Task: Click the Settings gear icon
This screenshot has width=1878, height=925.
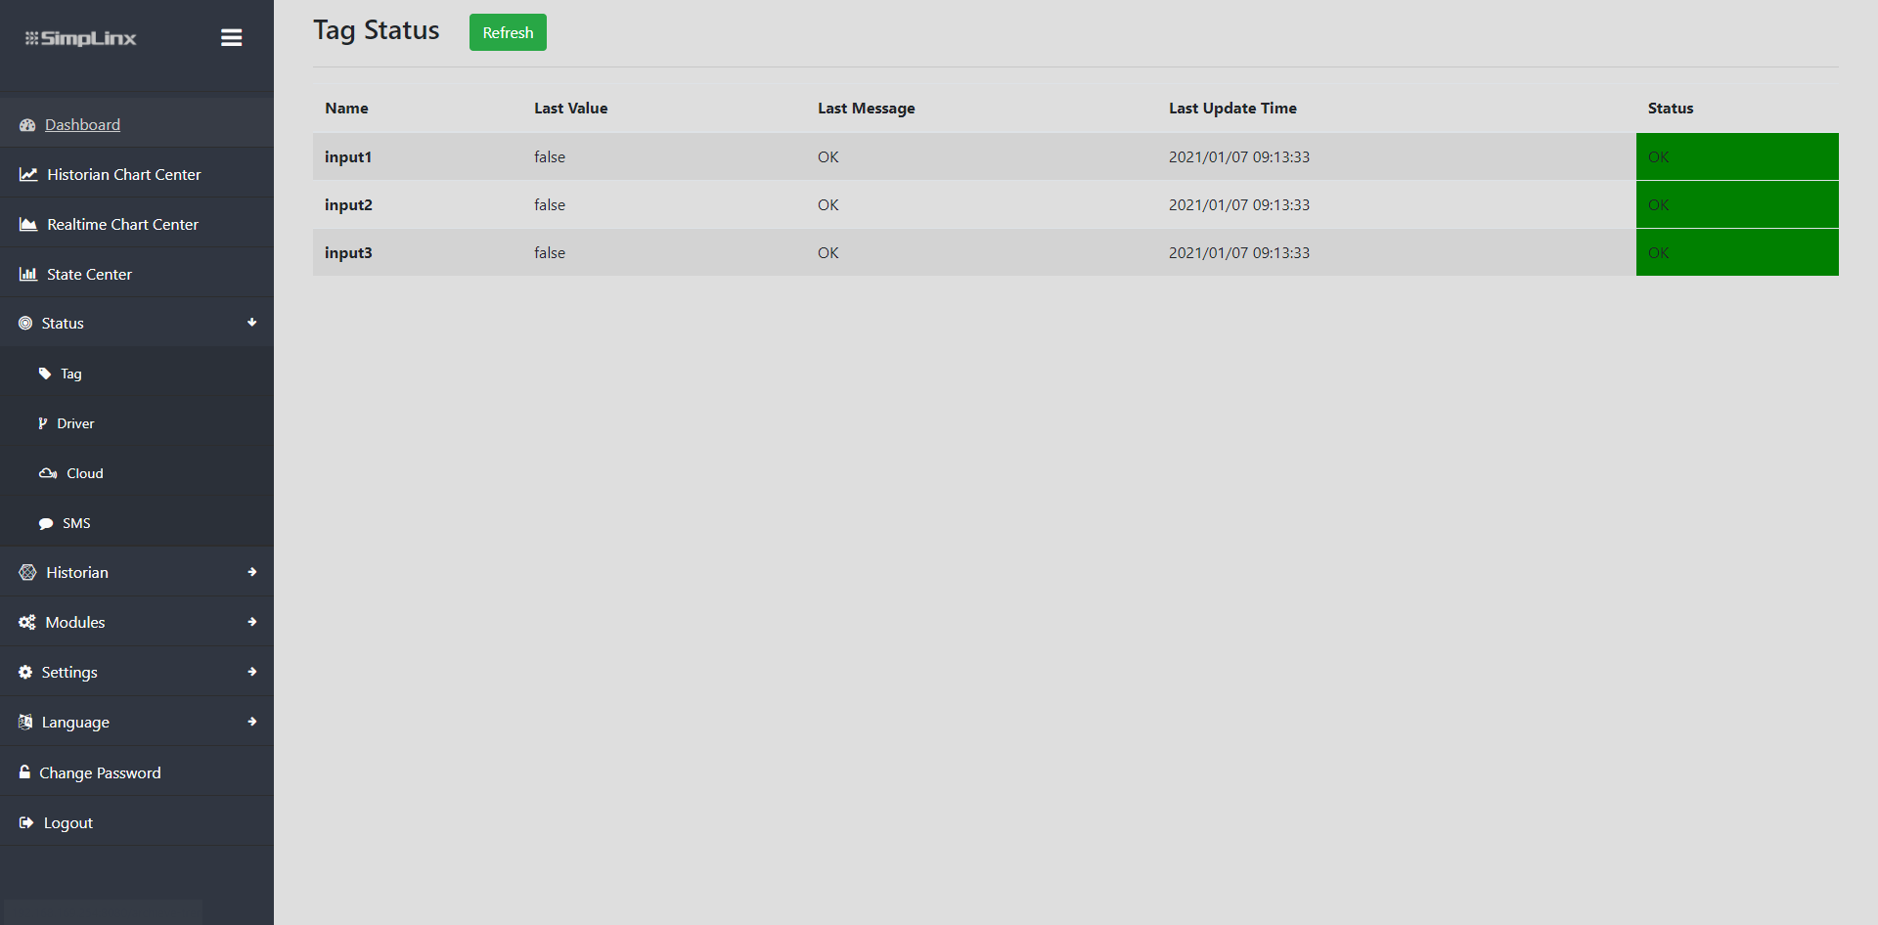Action: pos(25,672)
